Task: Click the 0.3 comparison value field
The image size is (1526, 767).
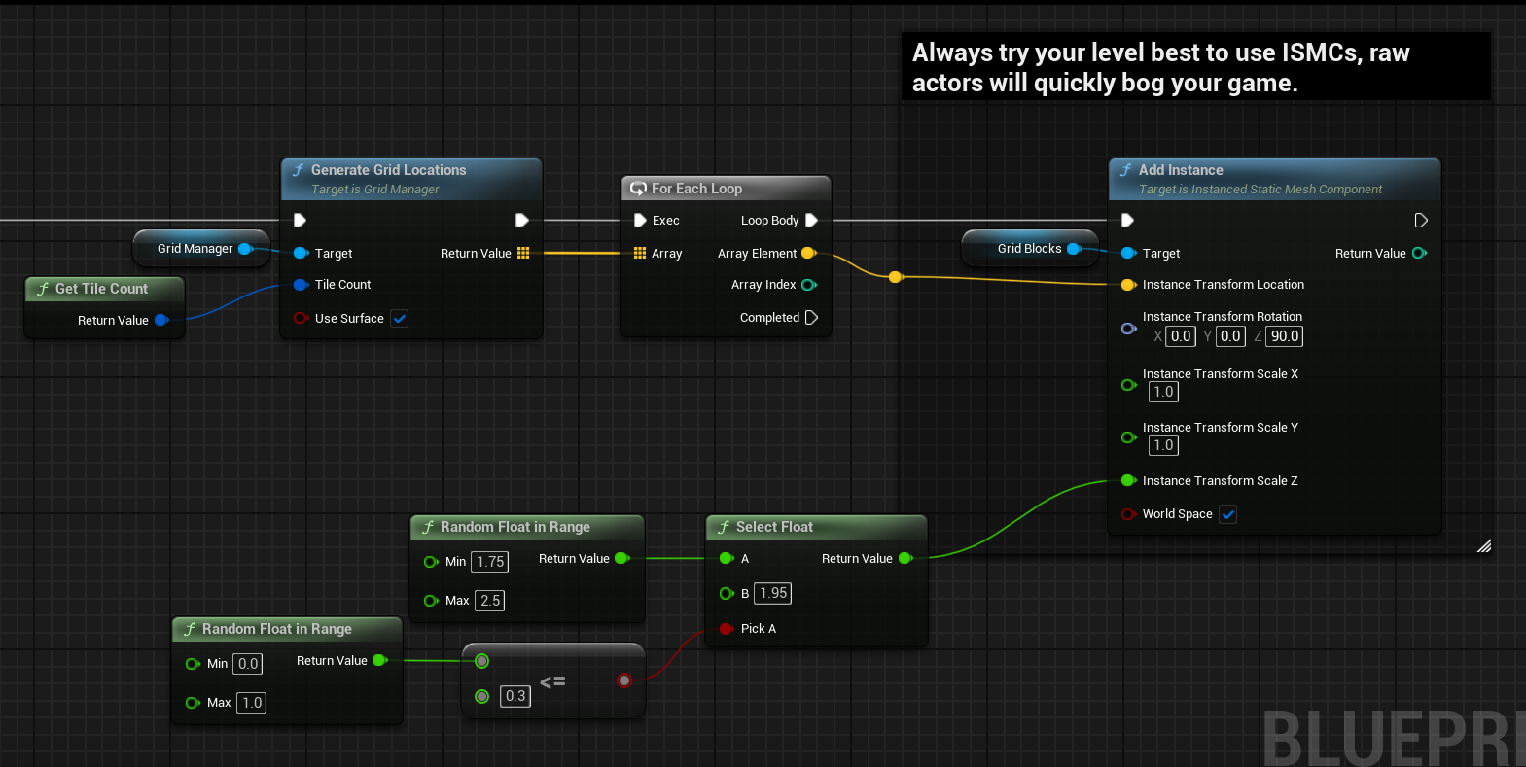Action: tap(515, 696)
